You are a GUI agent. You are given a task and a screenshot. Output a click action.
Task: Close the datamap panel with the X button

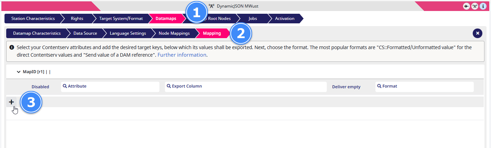478,33
